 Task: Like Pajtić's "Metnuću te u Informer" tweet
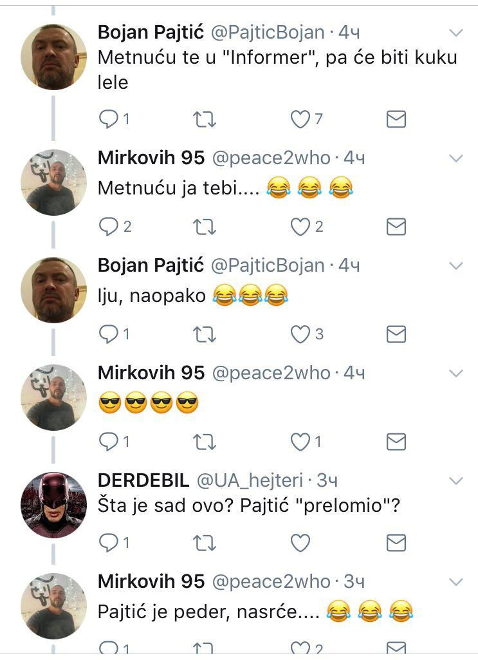click(x=300, y=119)
